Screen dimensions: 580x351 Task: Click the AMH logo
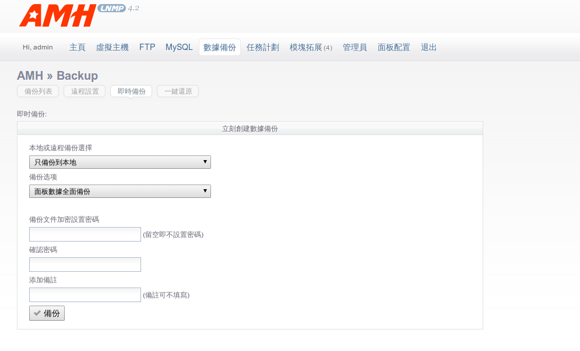[x=57, y=16]
